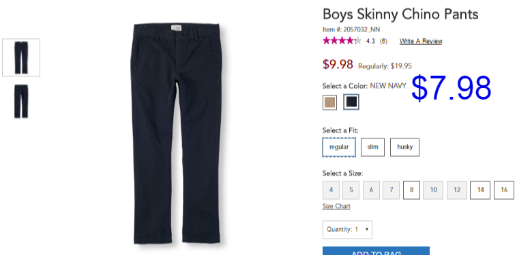The image size is (532, 255).
Task: Click the star rating icons
Action: (342, 41)
